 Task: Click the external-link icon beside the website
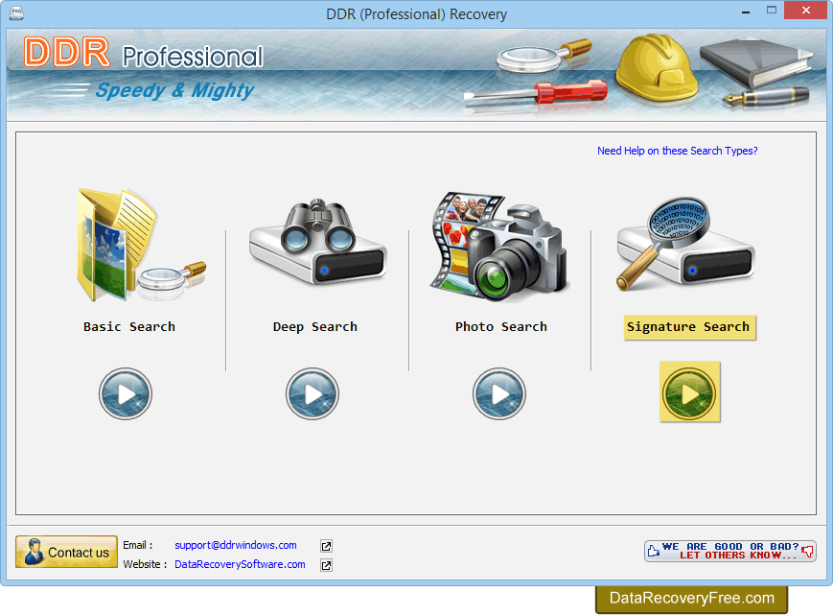(x=326, y=565)
